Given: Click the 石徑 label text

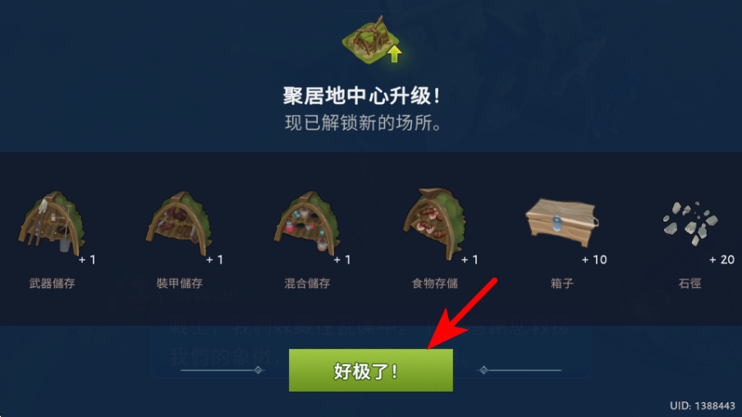Looking at the screenshot, I should click(689, 283).
